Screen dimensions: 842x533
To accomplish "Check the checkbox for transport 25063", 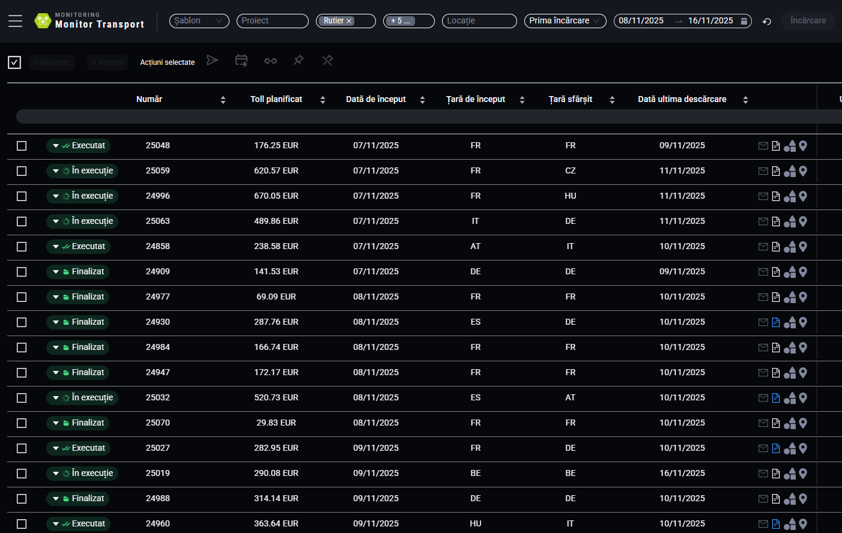I will [x=22, y=221].
